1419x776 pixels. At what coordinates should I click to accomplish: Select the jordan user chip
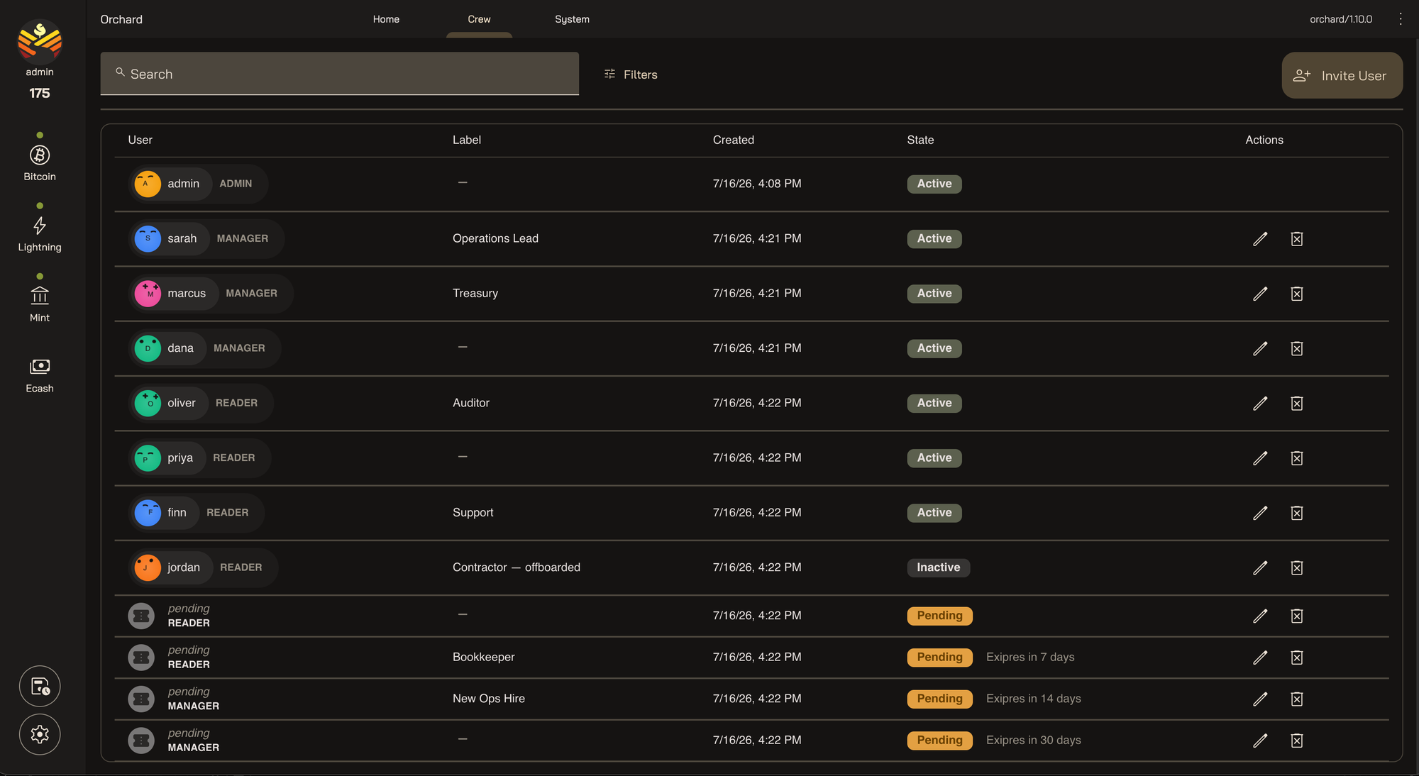point(203,567)
